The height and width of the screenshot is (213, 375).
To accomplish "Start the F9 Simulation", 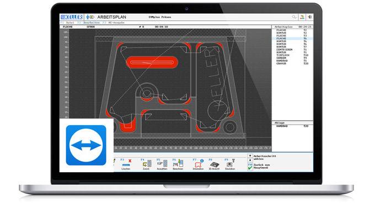I will point(230,164).
